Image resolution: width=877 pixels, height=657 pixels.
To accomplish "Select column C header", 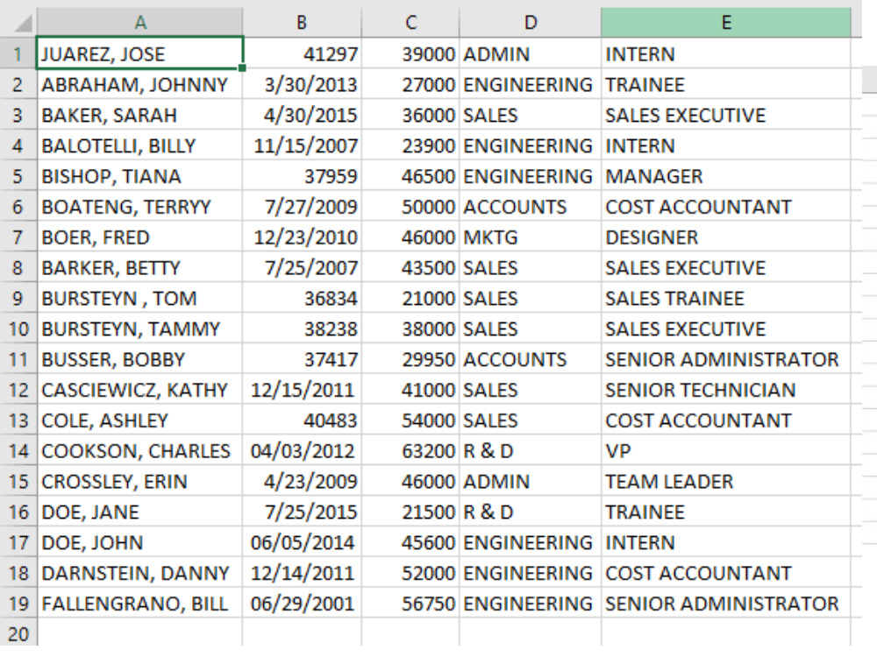I will (410, 23).
